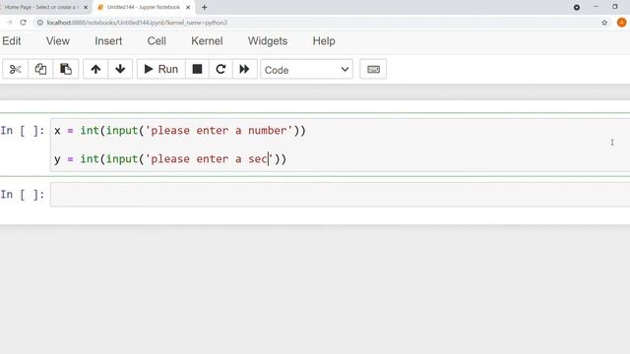Bookmark this page with the star
Screen dimensions: 630x354
(x=604, y=23)
